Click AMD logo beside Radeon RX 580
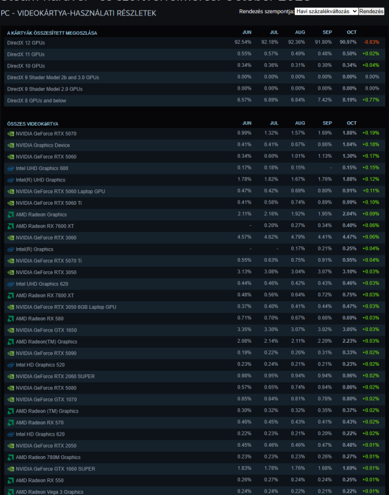Screen dimensions: 389x495 point(11,319)
